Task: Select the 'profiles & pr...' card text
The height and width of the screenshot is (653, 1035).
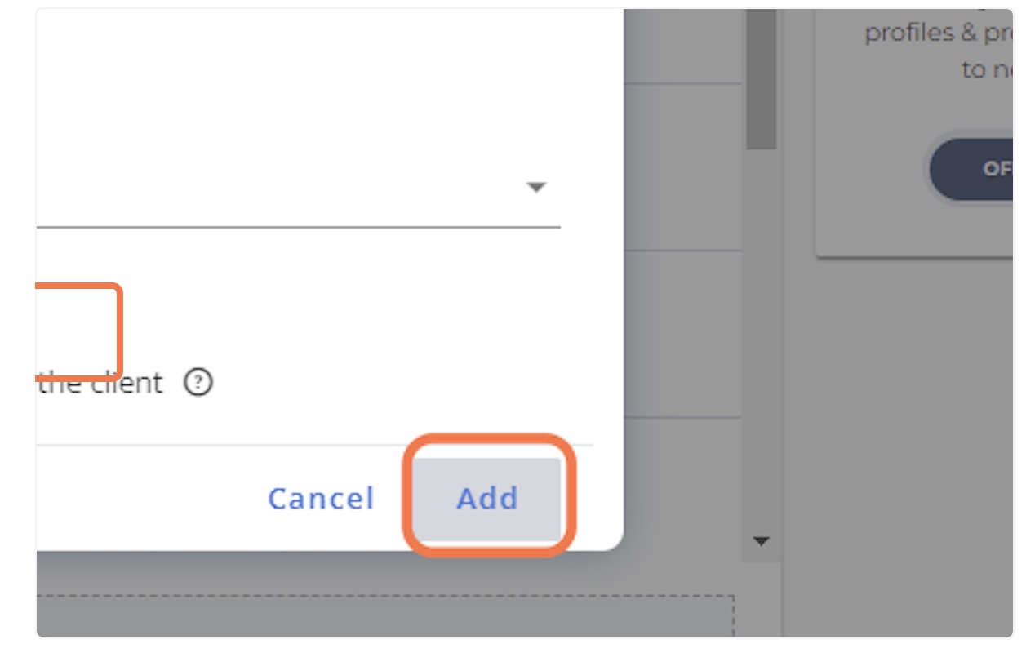Action: (x=939, y=33)
